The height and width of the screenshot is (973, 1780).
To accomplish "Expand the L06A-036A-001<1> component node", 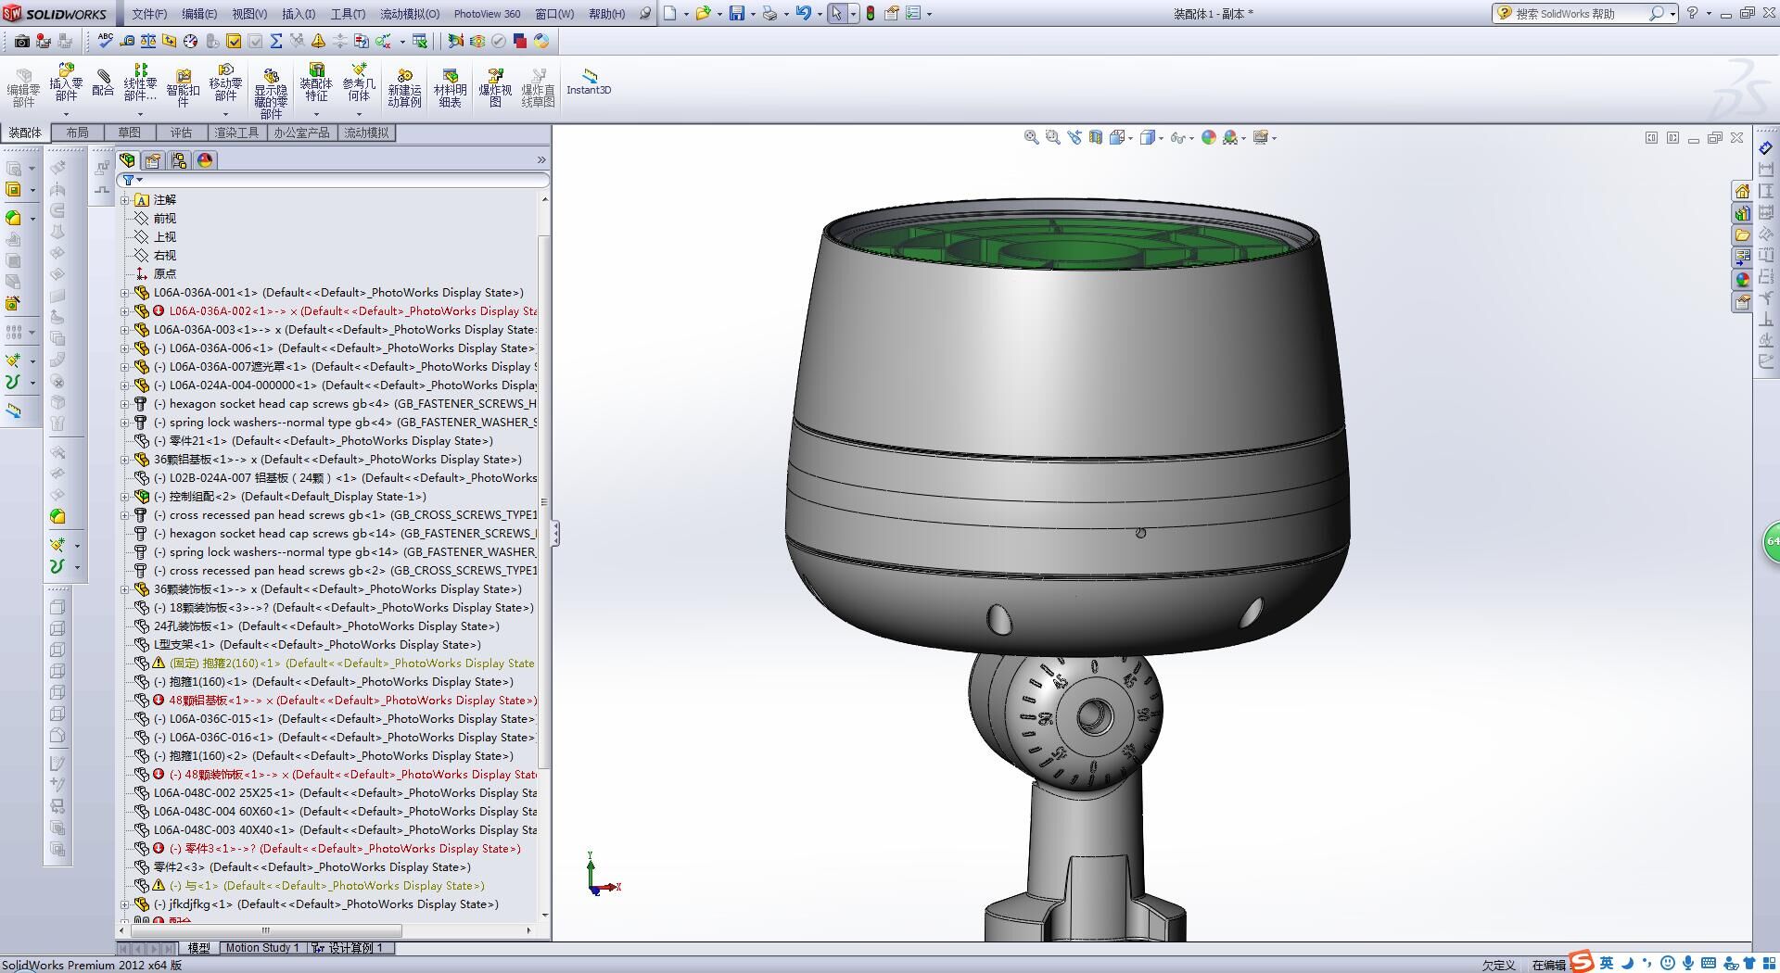I will coord(125,293).
